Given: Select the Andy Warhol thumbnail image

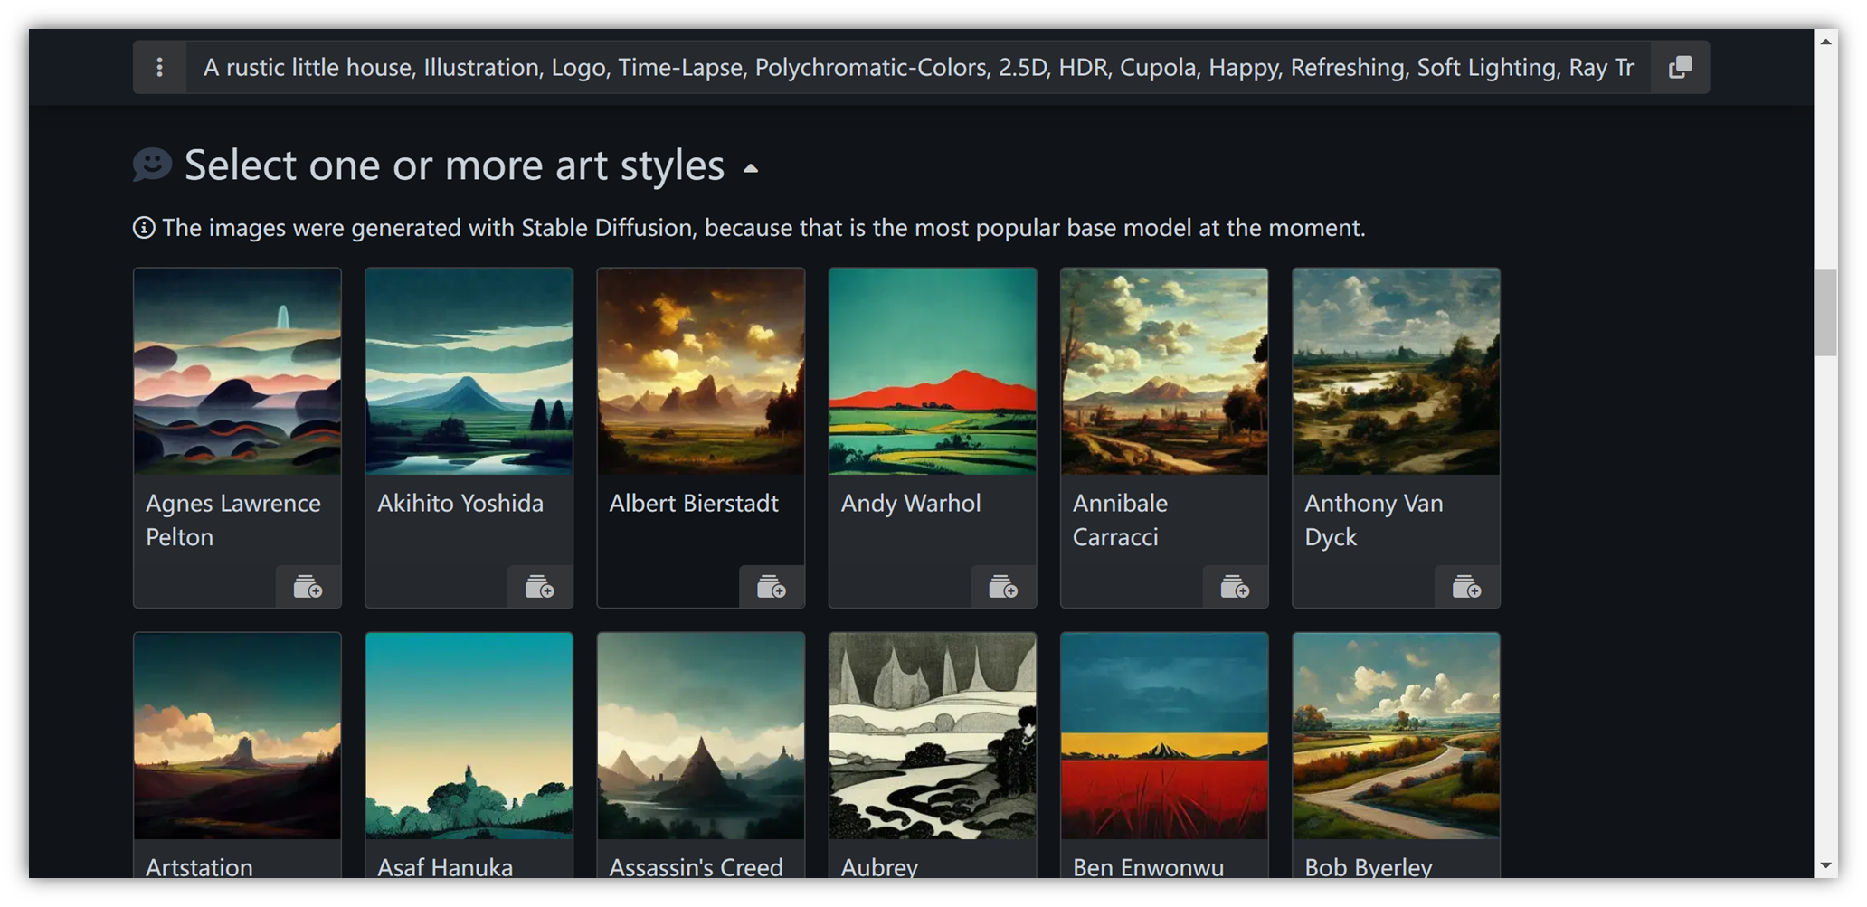Looking at the screenshot, I should point(932,372).
